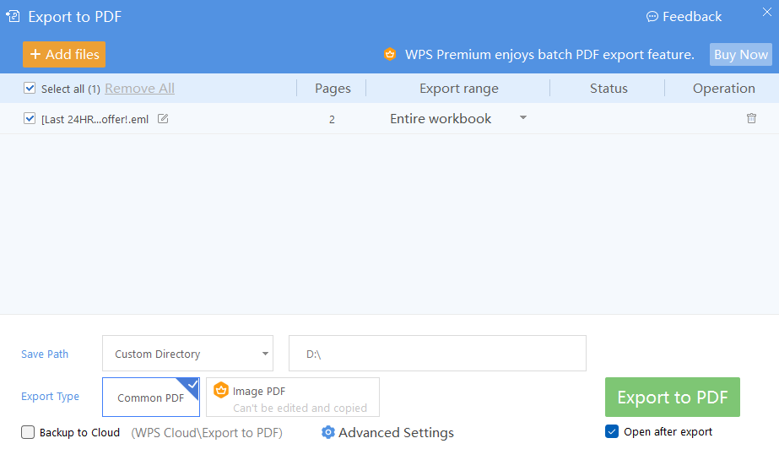Image resolution: width=779 pixels, height=449 pixels.
Task: Click the Export range column header
Action: click(458, 89)
